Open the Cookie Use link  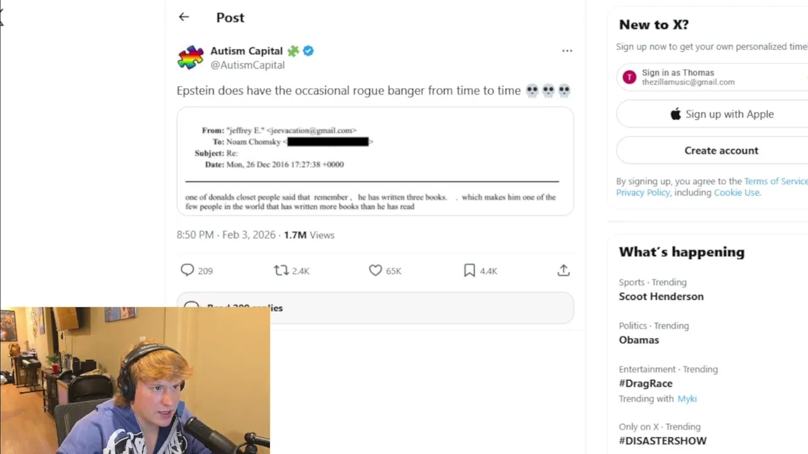click(x=737, y=192)
